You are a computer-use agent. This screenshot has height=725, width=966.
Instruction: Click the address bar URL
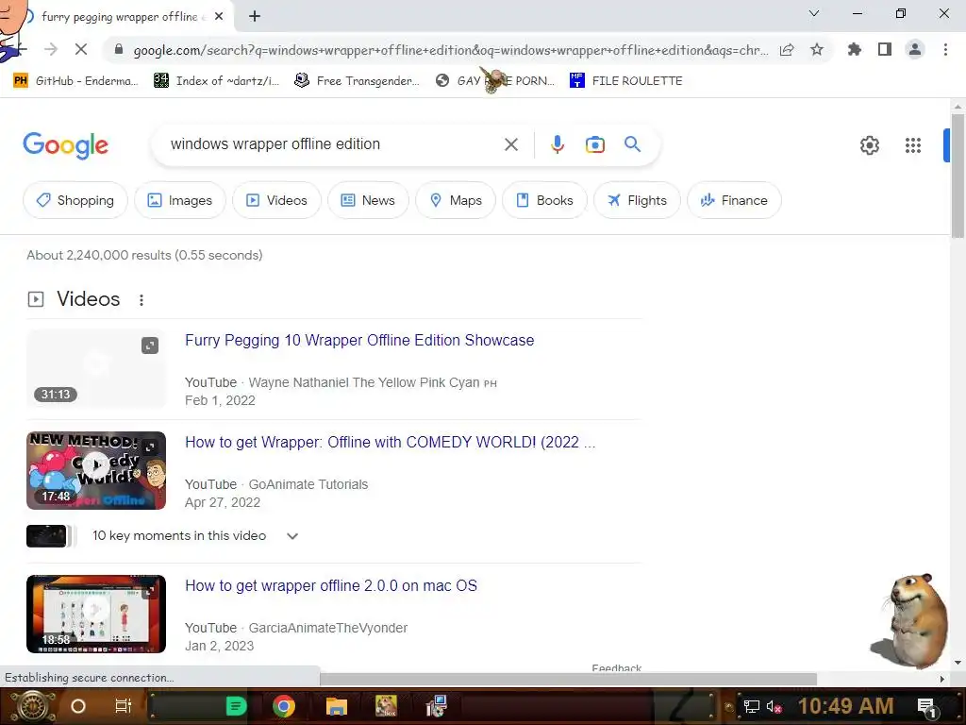pos(450,50)
